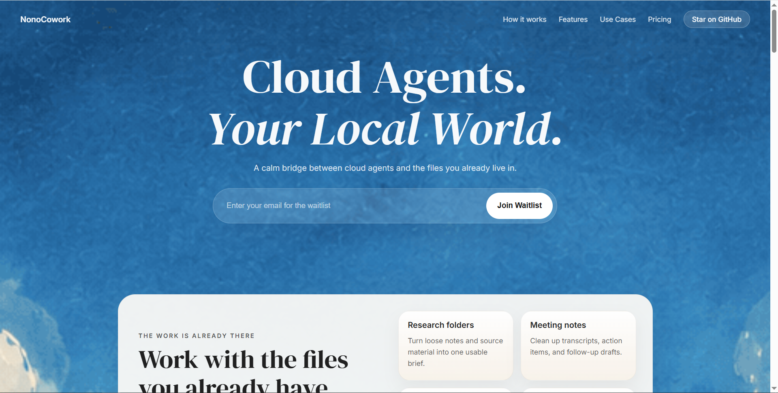Click the 'Your Local World.' headline

[x=385, y=129]
